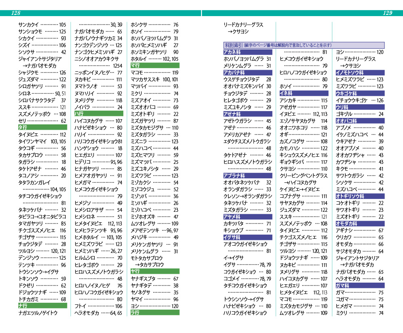The height and width of the screenshot is (333, 403).
Task: Click the ヒルムシロ 70 entry
Action: (x=98, y=258)
